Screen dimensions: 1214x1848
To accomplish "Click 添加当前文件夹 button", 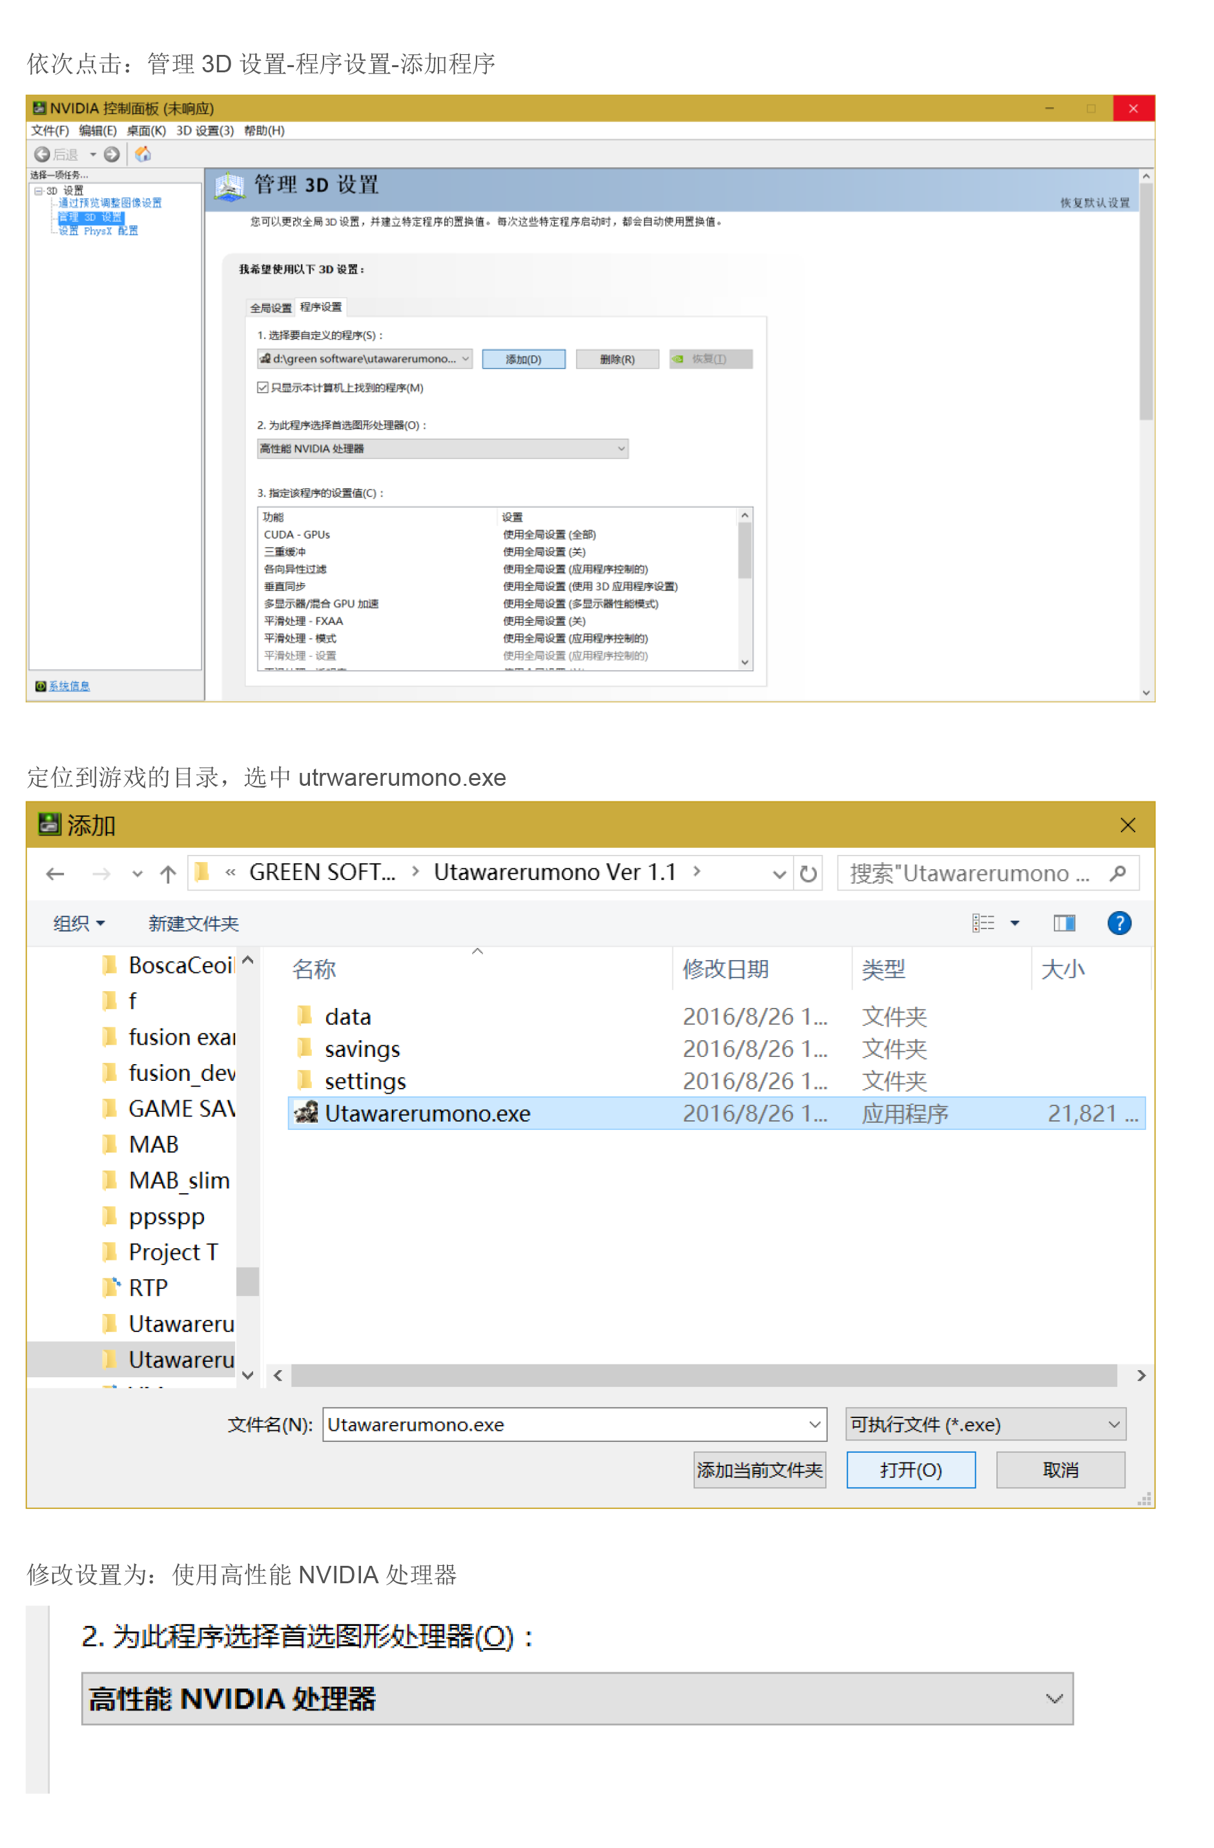I will click(759, 1469).
